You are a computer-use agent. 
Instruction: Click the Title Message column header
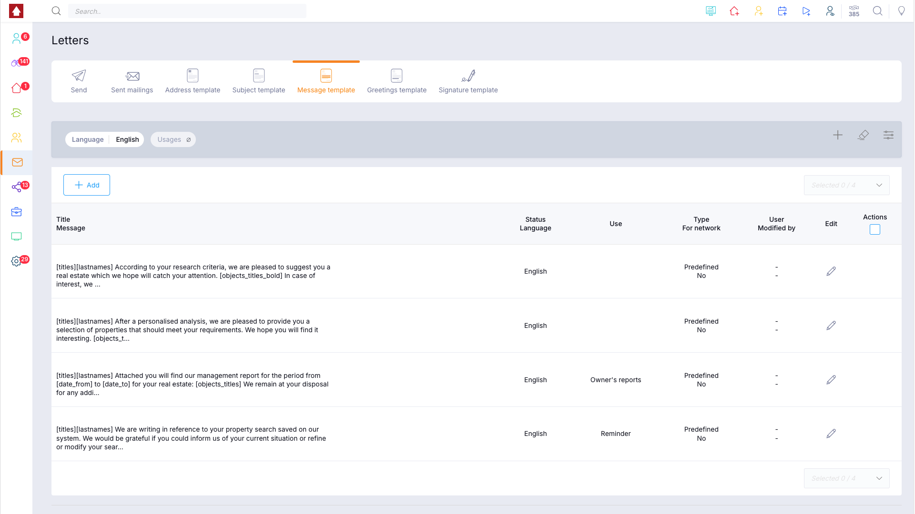(71, 224)
